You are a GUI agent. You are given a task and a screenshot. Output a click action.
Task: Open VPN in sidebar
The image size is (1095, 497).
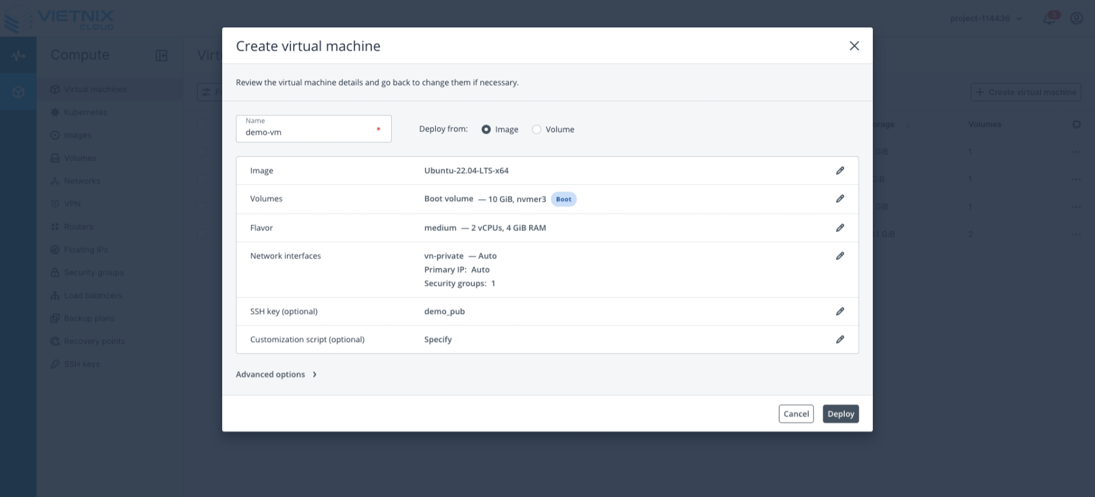point(110,204)
